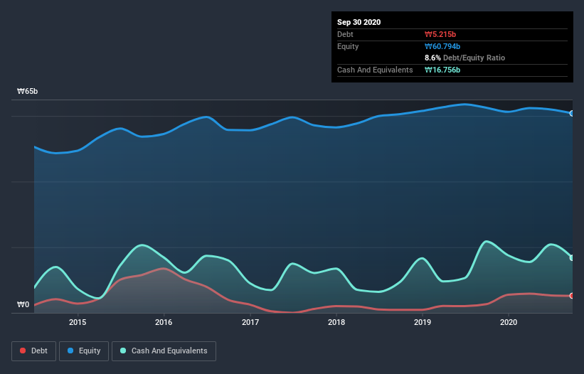Click the Sep 30 2020 tooltip date
Image resolution: width=584 pixels, height=374 pixels.
pos(359,22)
